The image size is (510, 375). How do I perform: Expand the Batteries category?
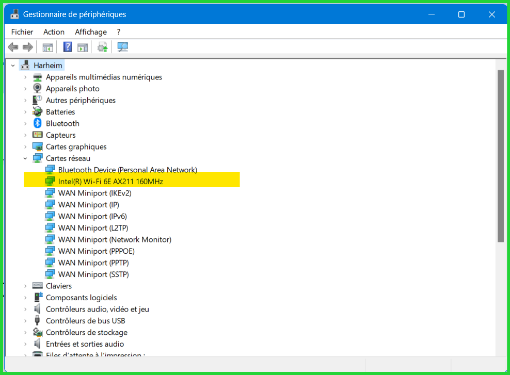[25, 112]
